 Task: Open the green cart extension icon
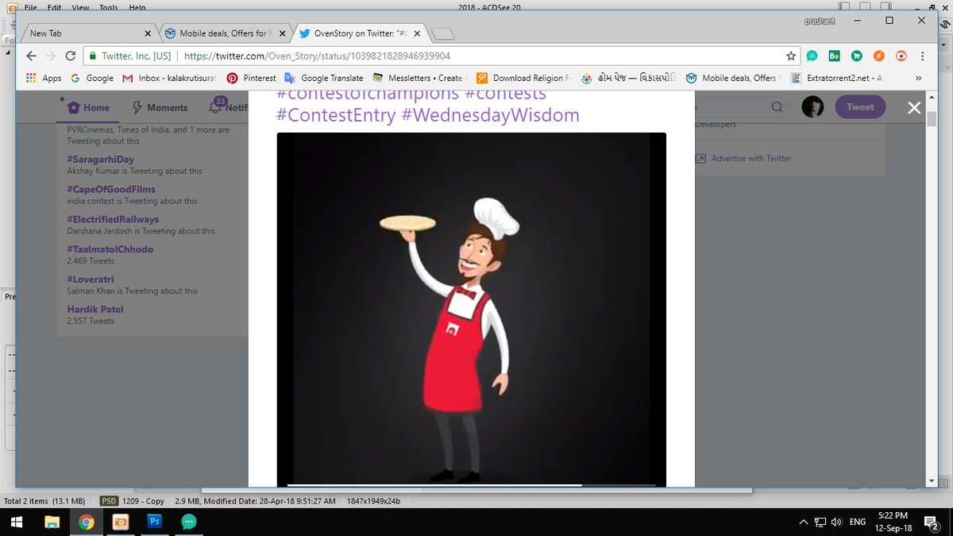pyautogui.click(x=856, y=56)
